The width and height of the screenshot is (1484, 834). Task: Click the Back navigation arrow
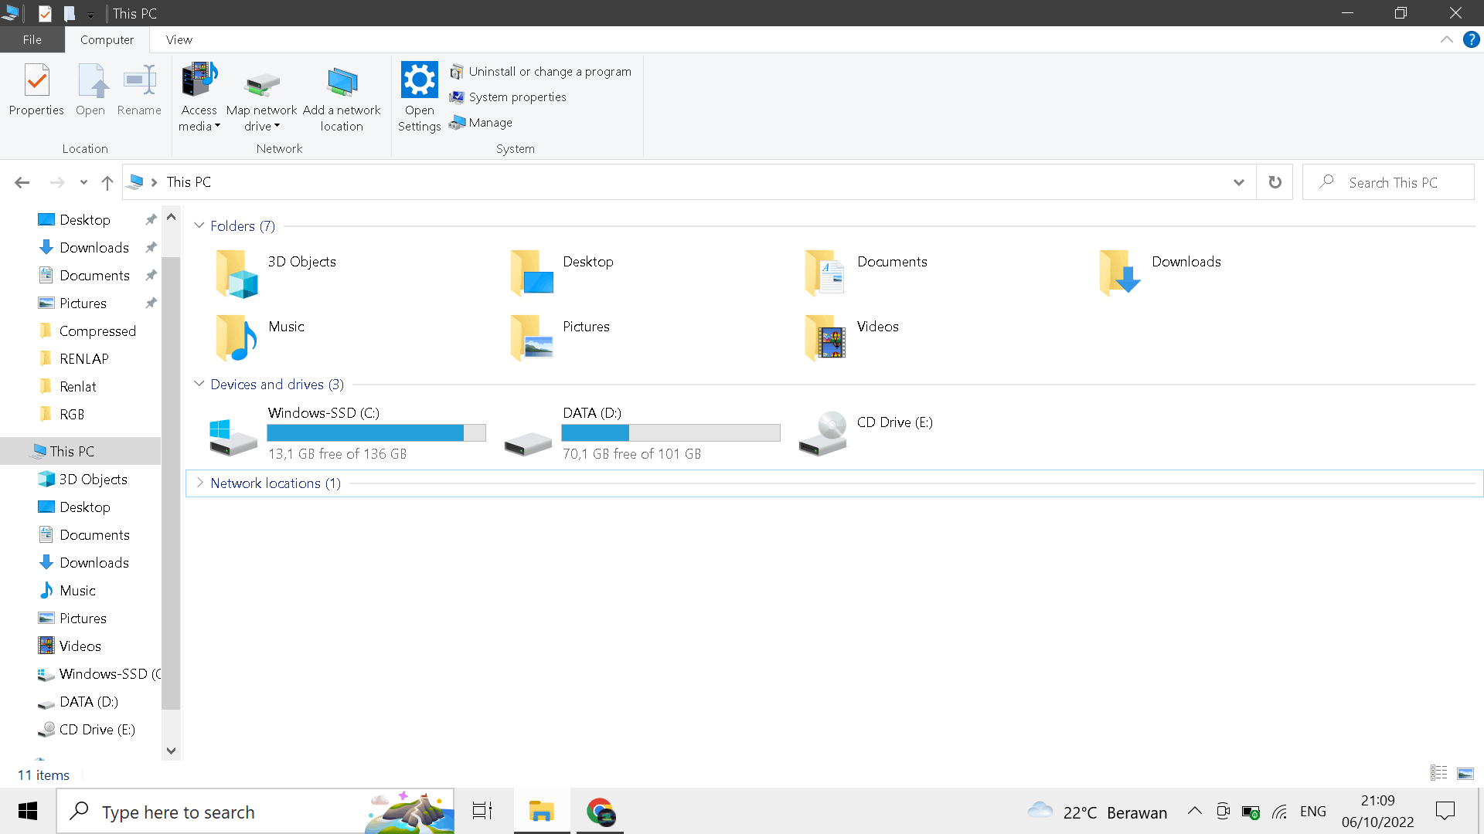coord(22,182)
